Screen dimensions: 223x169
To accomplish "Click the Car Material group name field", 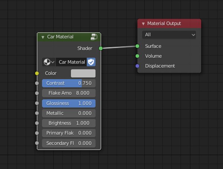I will point(71,62).
